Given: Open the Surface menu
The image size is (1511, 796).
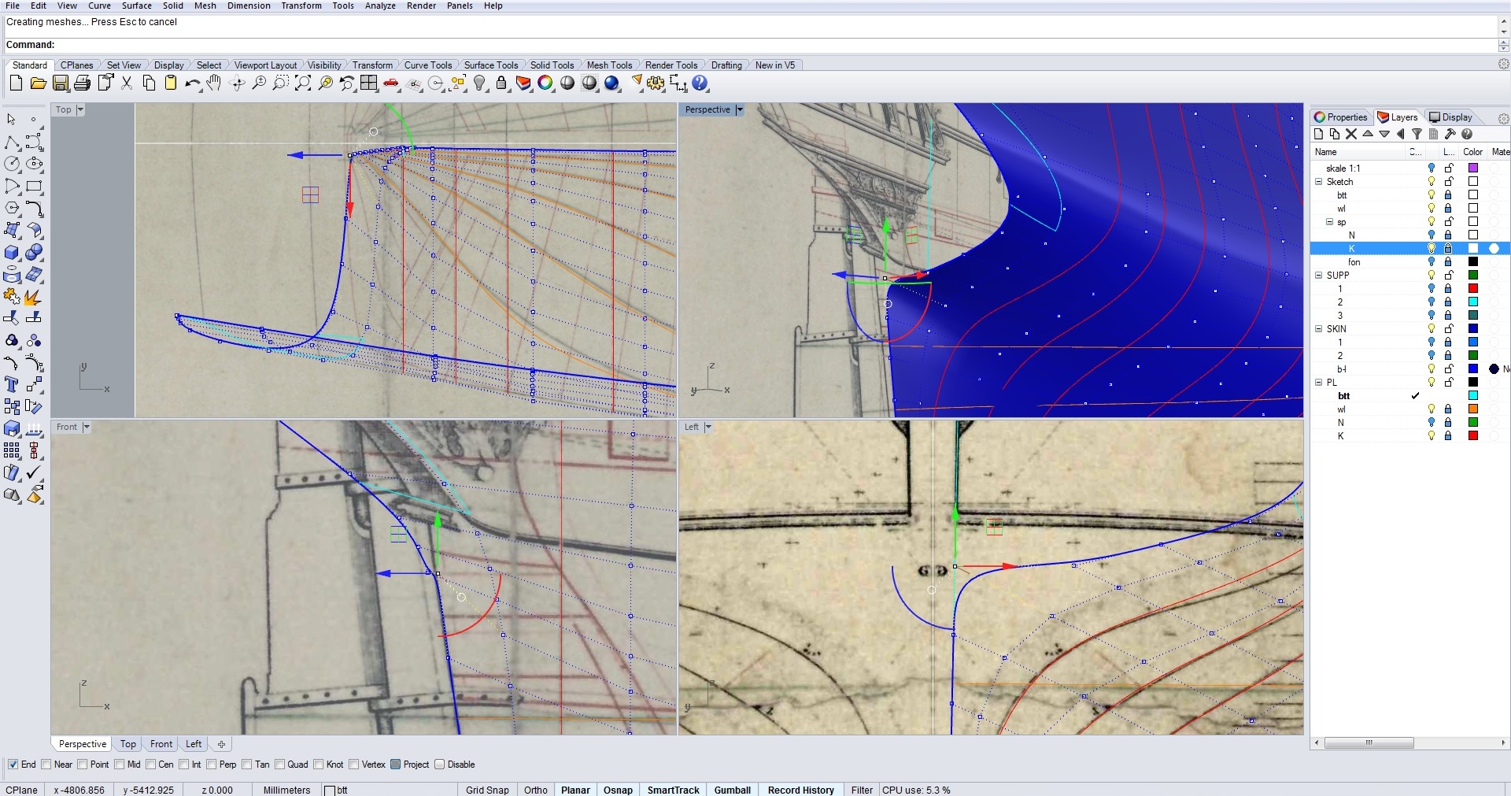Looking at the screenshot, I should (x=136, y=6).
